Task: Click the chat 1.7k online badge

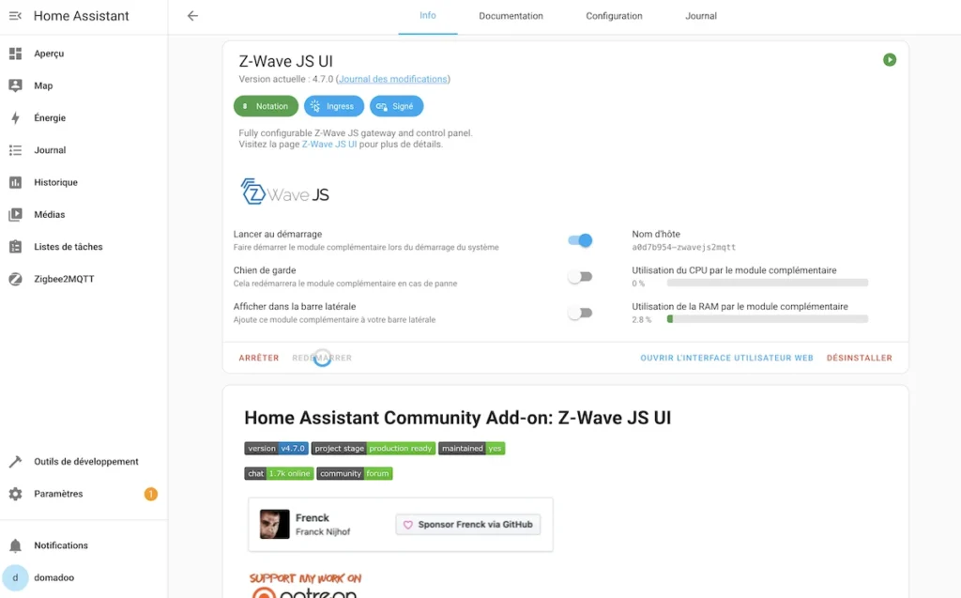Action: click(279, 473)
